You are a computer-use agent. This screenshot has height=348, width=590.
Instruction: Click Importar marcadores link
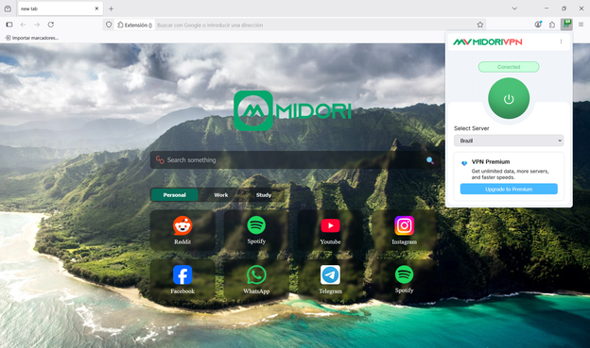32,38
